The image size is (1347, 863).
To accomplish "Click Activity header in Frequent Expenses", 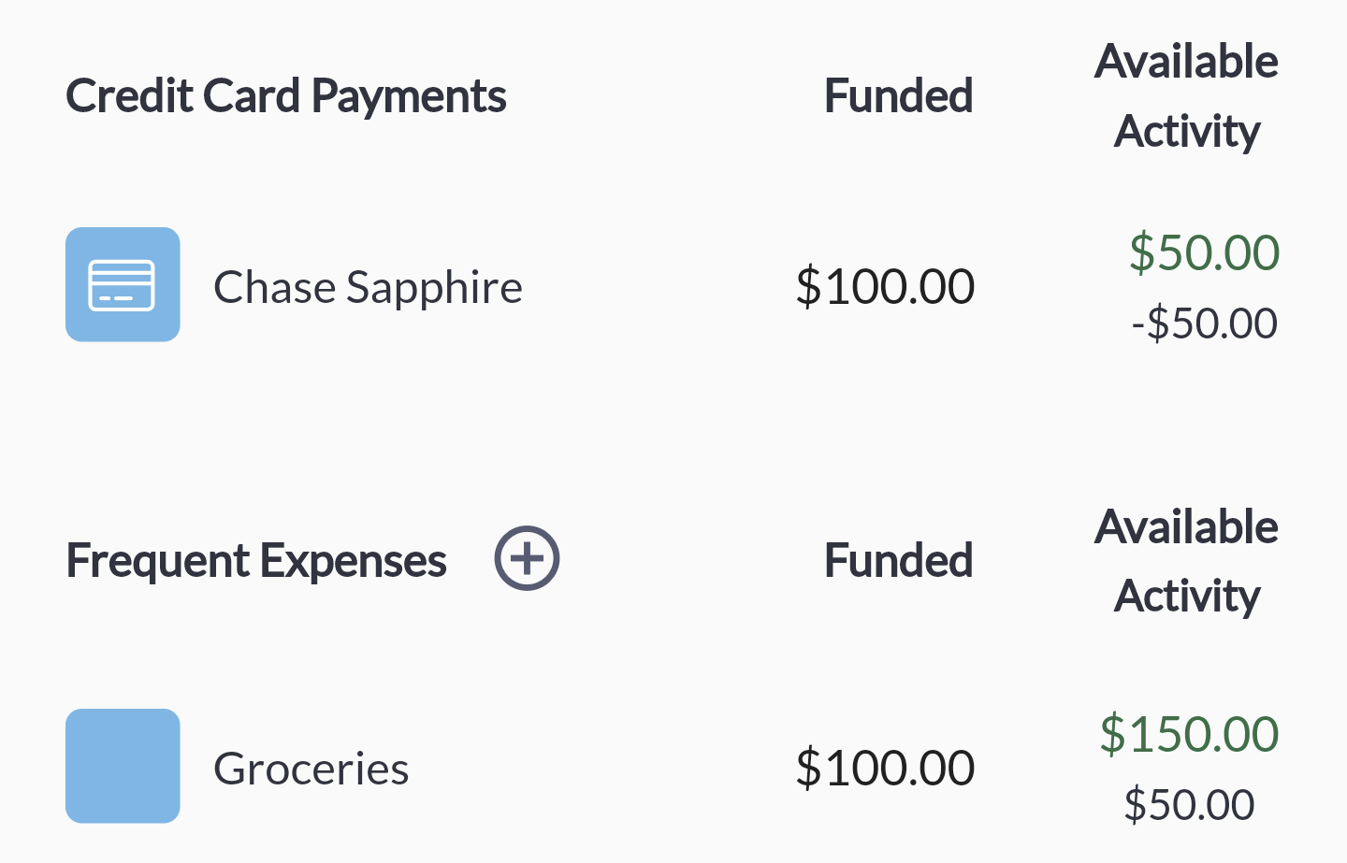I will point(1187,596).
